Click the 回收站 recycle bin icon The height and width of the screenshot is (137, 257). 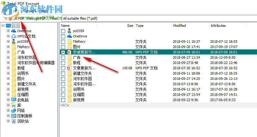point(14,121)
